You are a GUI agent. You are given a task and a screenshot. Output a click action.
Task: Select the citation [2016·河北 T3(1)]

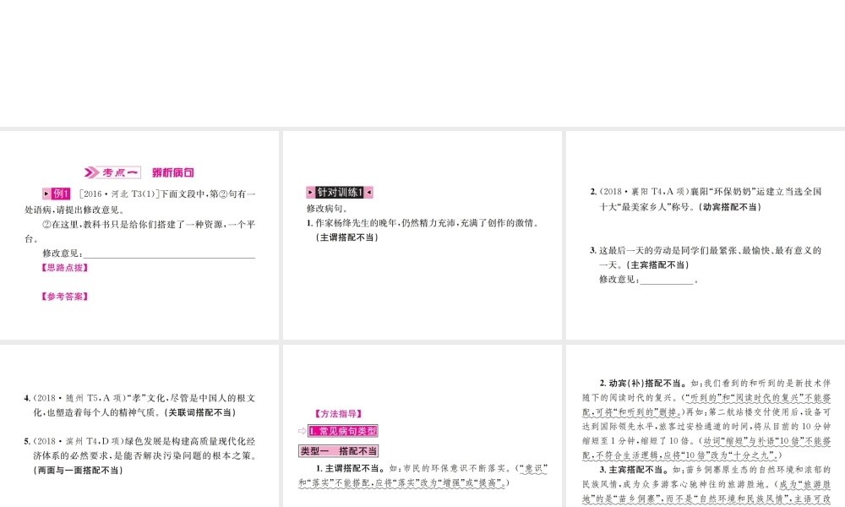(x=118, y=194)
